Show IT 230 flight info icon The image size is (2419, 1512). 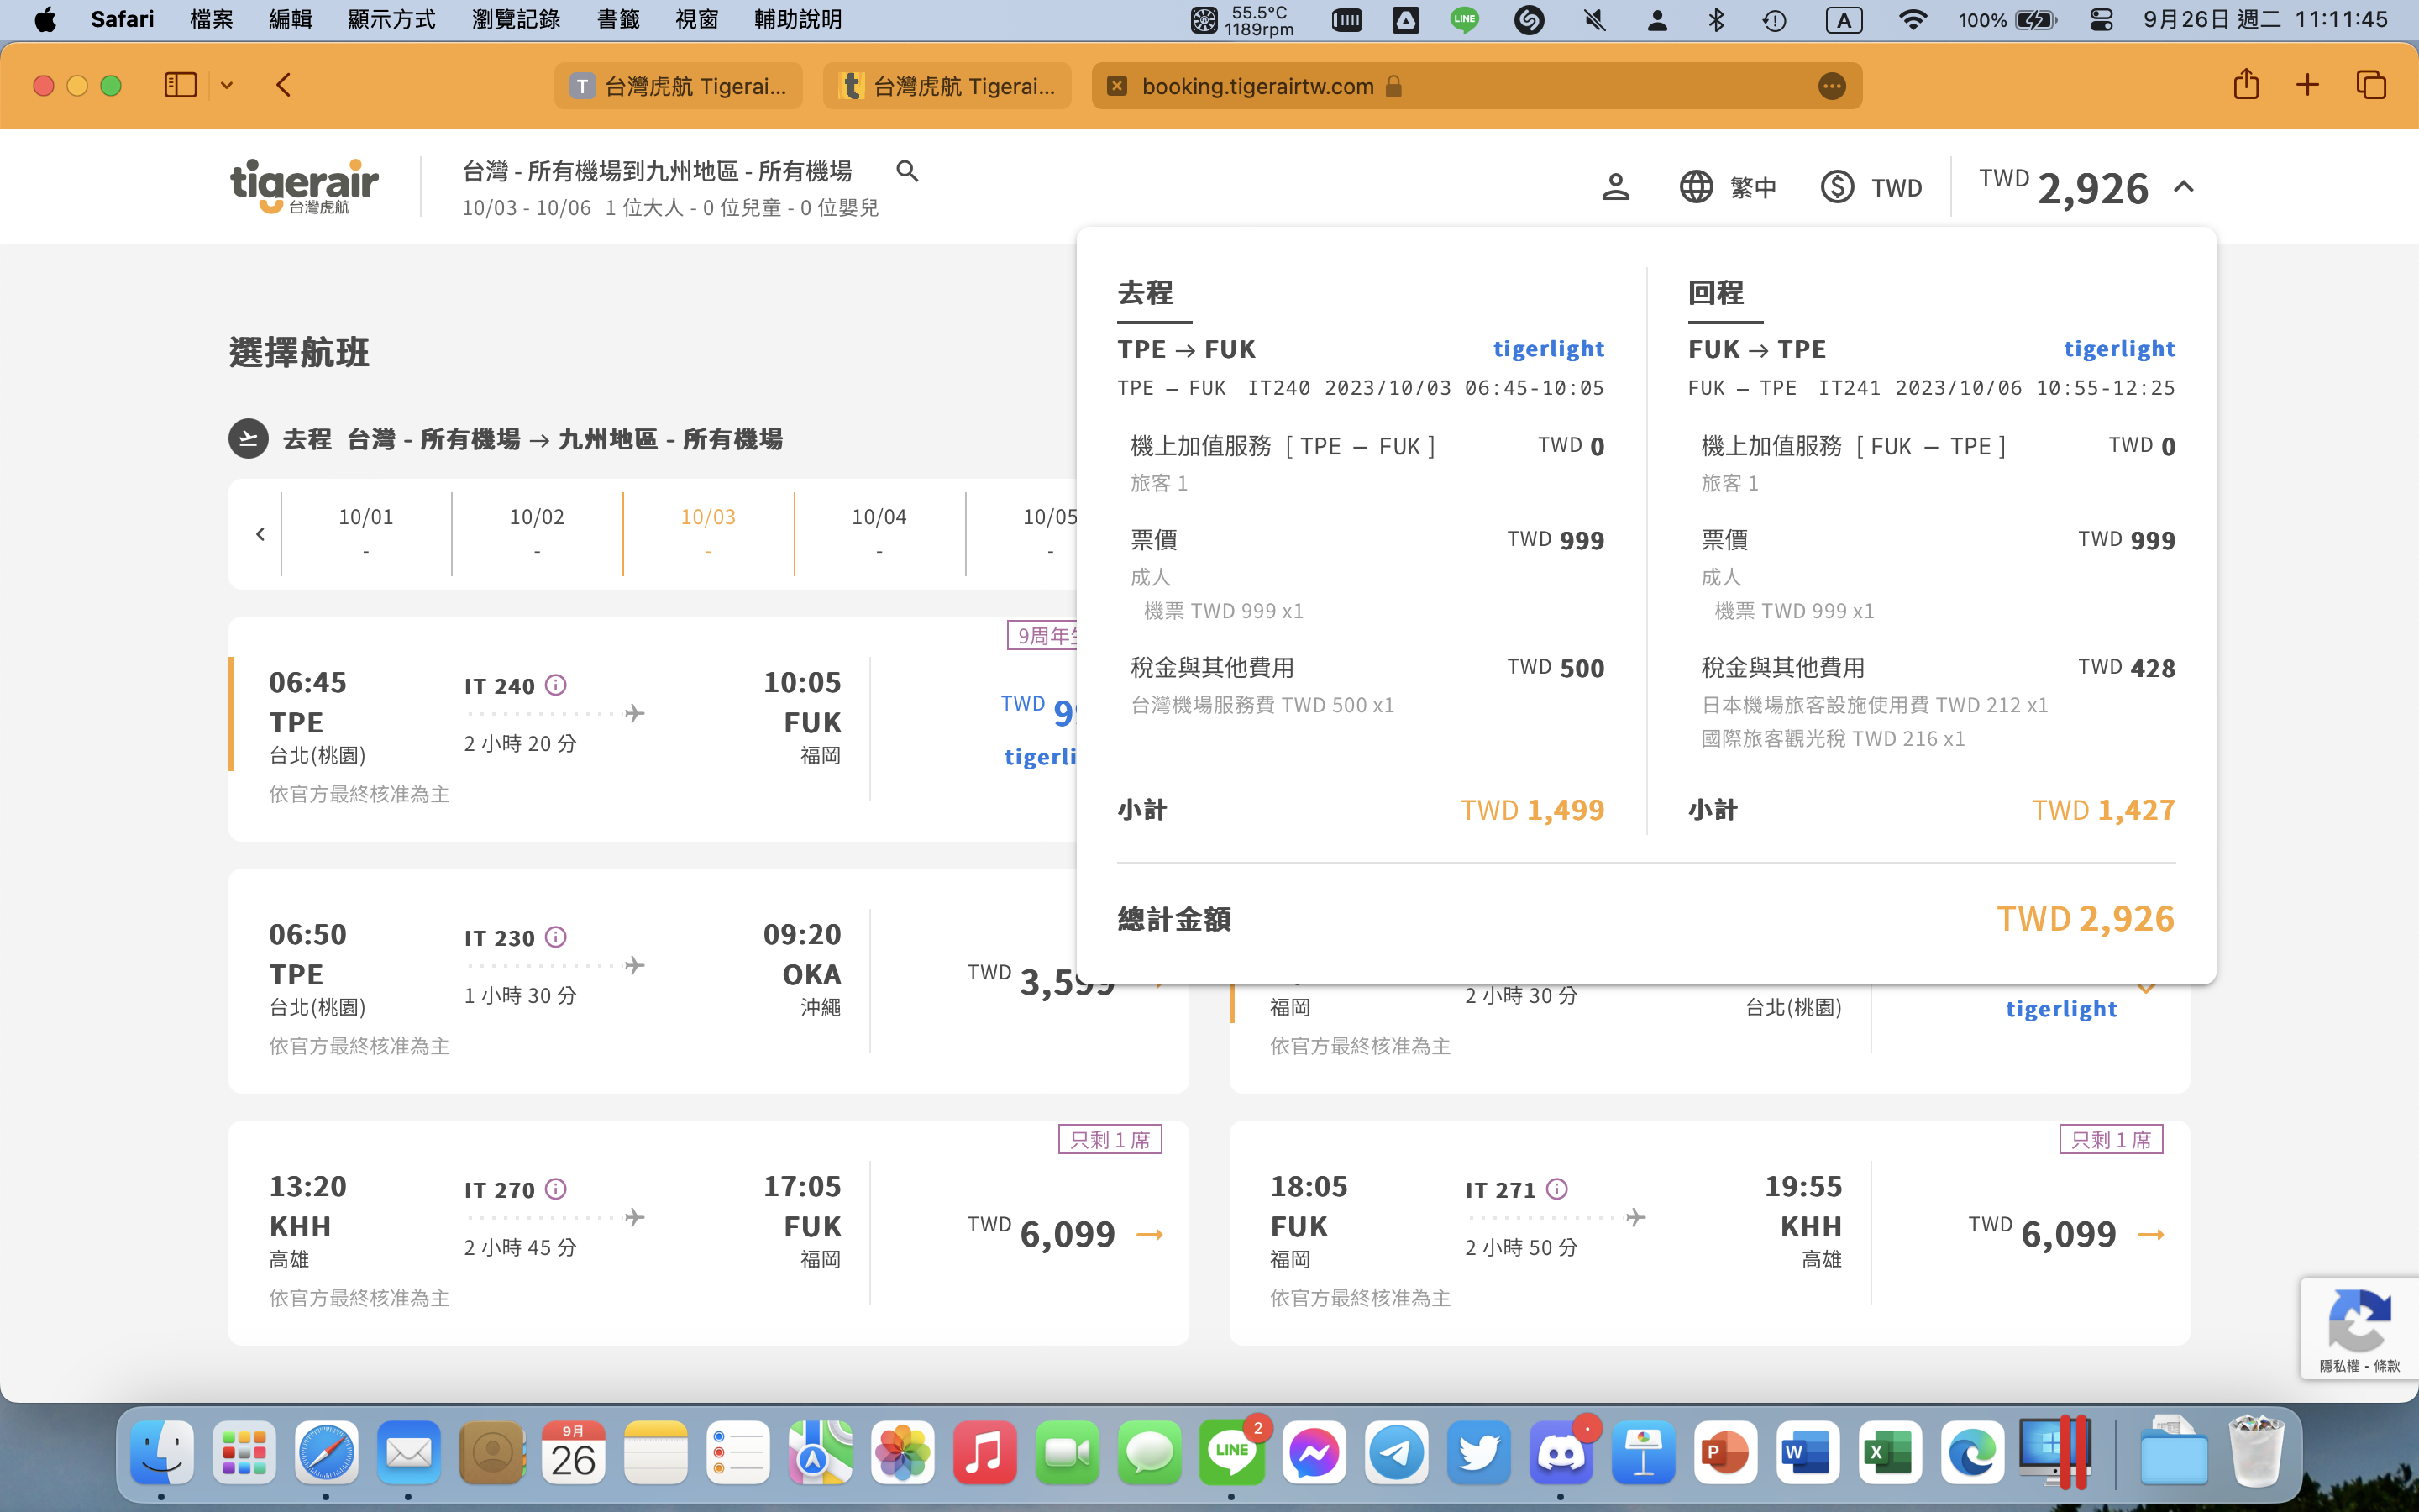click(x=556, y=937)
